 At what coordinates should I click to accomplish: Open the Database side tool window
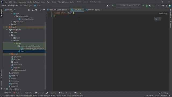(171, 14)
